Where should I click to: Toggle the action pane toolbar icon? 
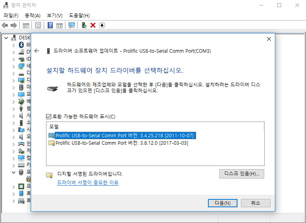point(59,25)
